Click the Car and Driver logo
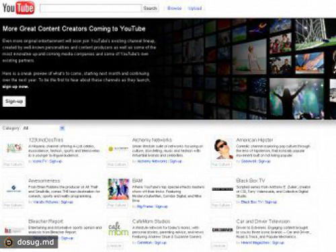Screen dimensions: 336x252 point(222,230)
